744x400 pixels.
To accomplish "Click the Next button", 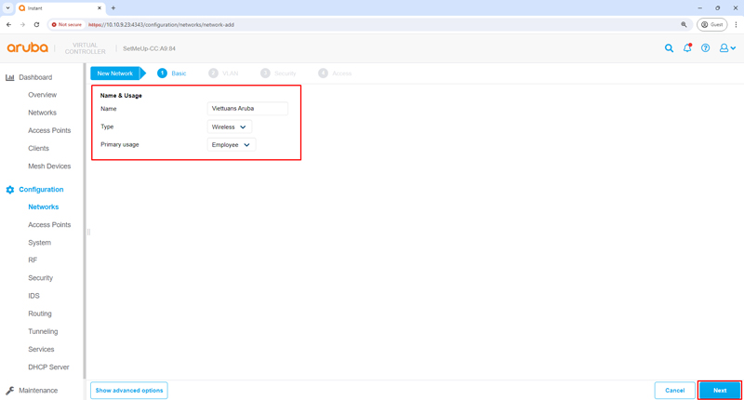I will click(719, 391).
